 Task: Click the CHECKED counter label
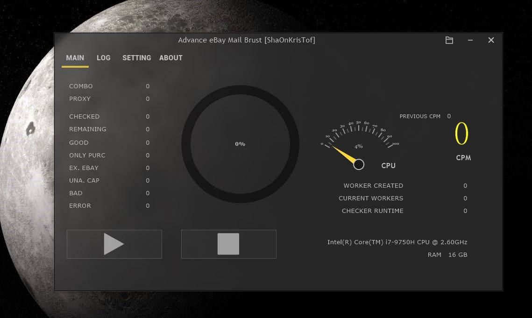pyautogui.click(x=84, y=116)
